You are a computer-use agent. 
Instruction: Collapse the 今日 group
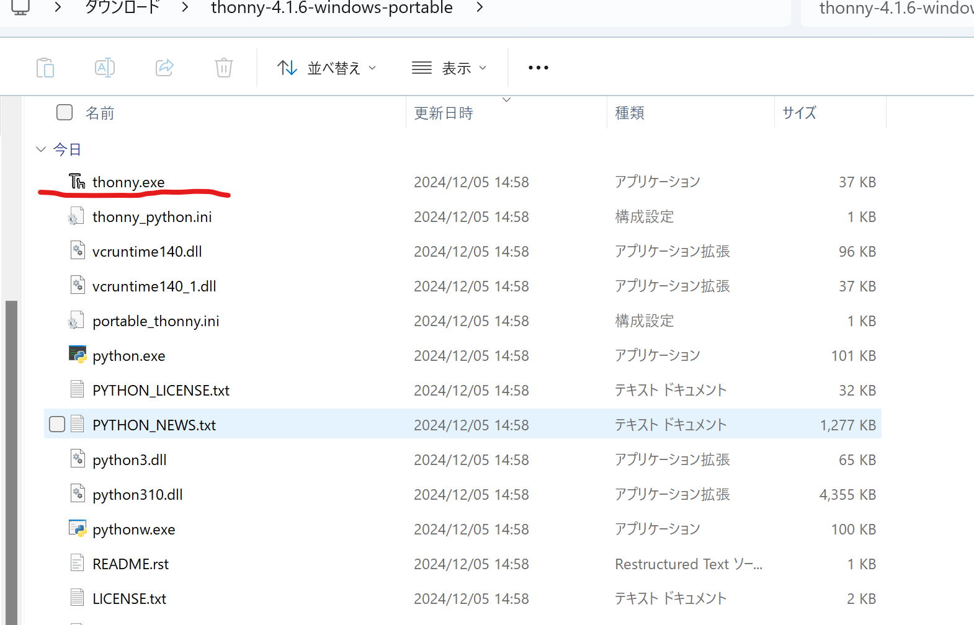[x=41, y=149]
